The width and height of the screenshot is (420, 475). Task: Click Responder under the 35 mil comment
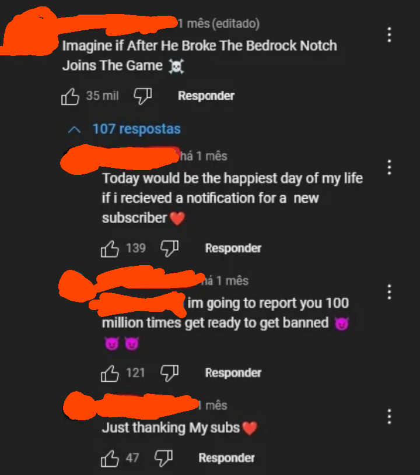coord(206,96)
